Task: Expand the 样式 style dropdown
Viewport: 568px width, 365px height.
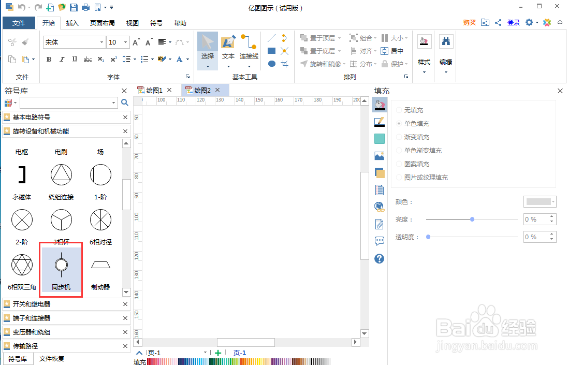Action: [424, 72]
